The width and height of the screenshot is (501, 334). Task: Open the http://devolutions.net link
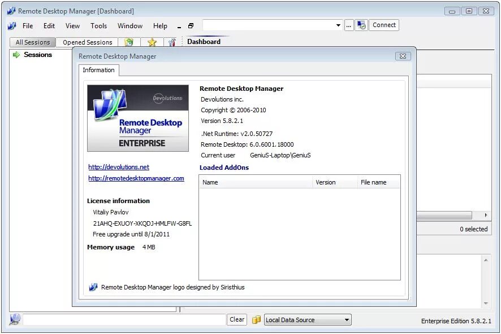[x=119, y=167]
